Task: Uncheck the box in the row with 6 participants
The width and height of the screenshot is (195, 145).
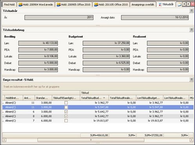Action: (x=66, y=112)
